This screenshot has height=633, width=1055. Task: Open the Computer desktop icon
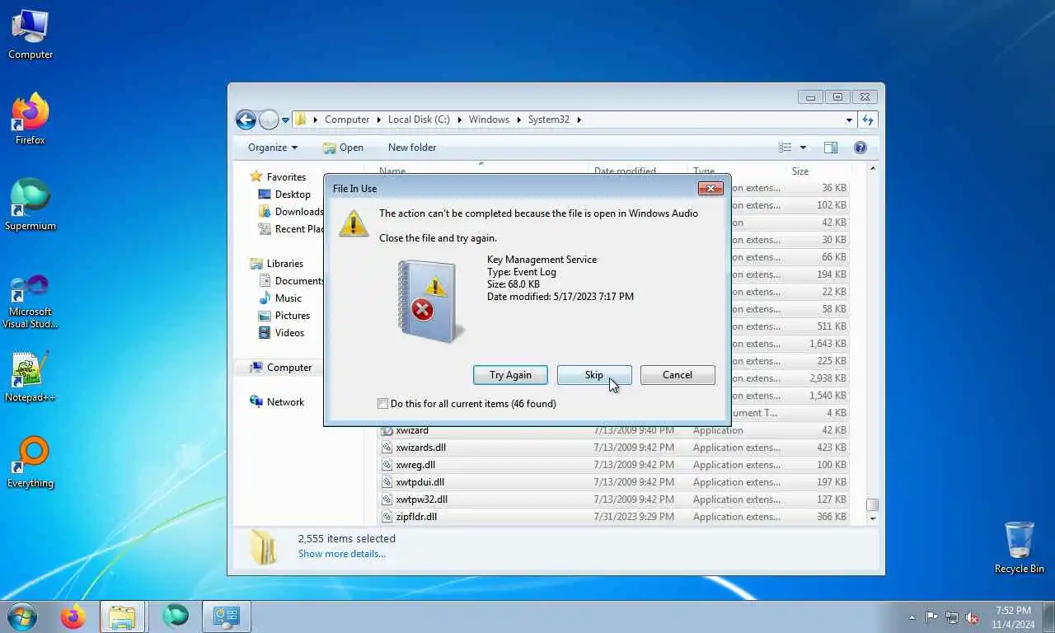(30, 35)
